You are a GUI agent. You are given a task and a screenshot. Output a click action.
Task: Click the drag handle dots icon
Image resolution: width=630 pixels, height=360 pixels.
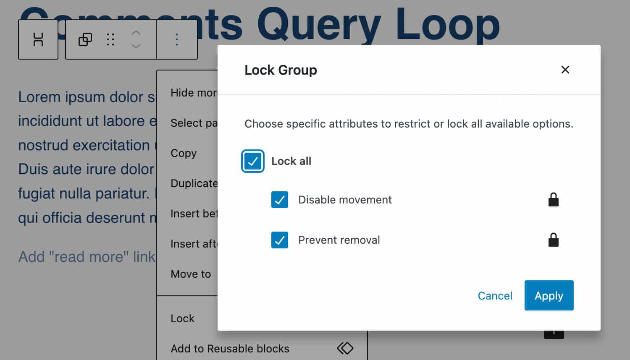pyautogui.click(x=110, y=39)
